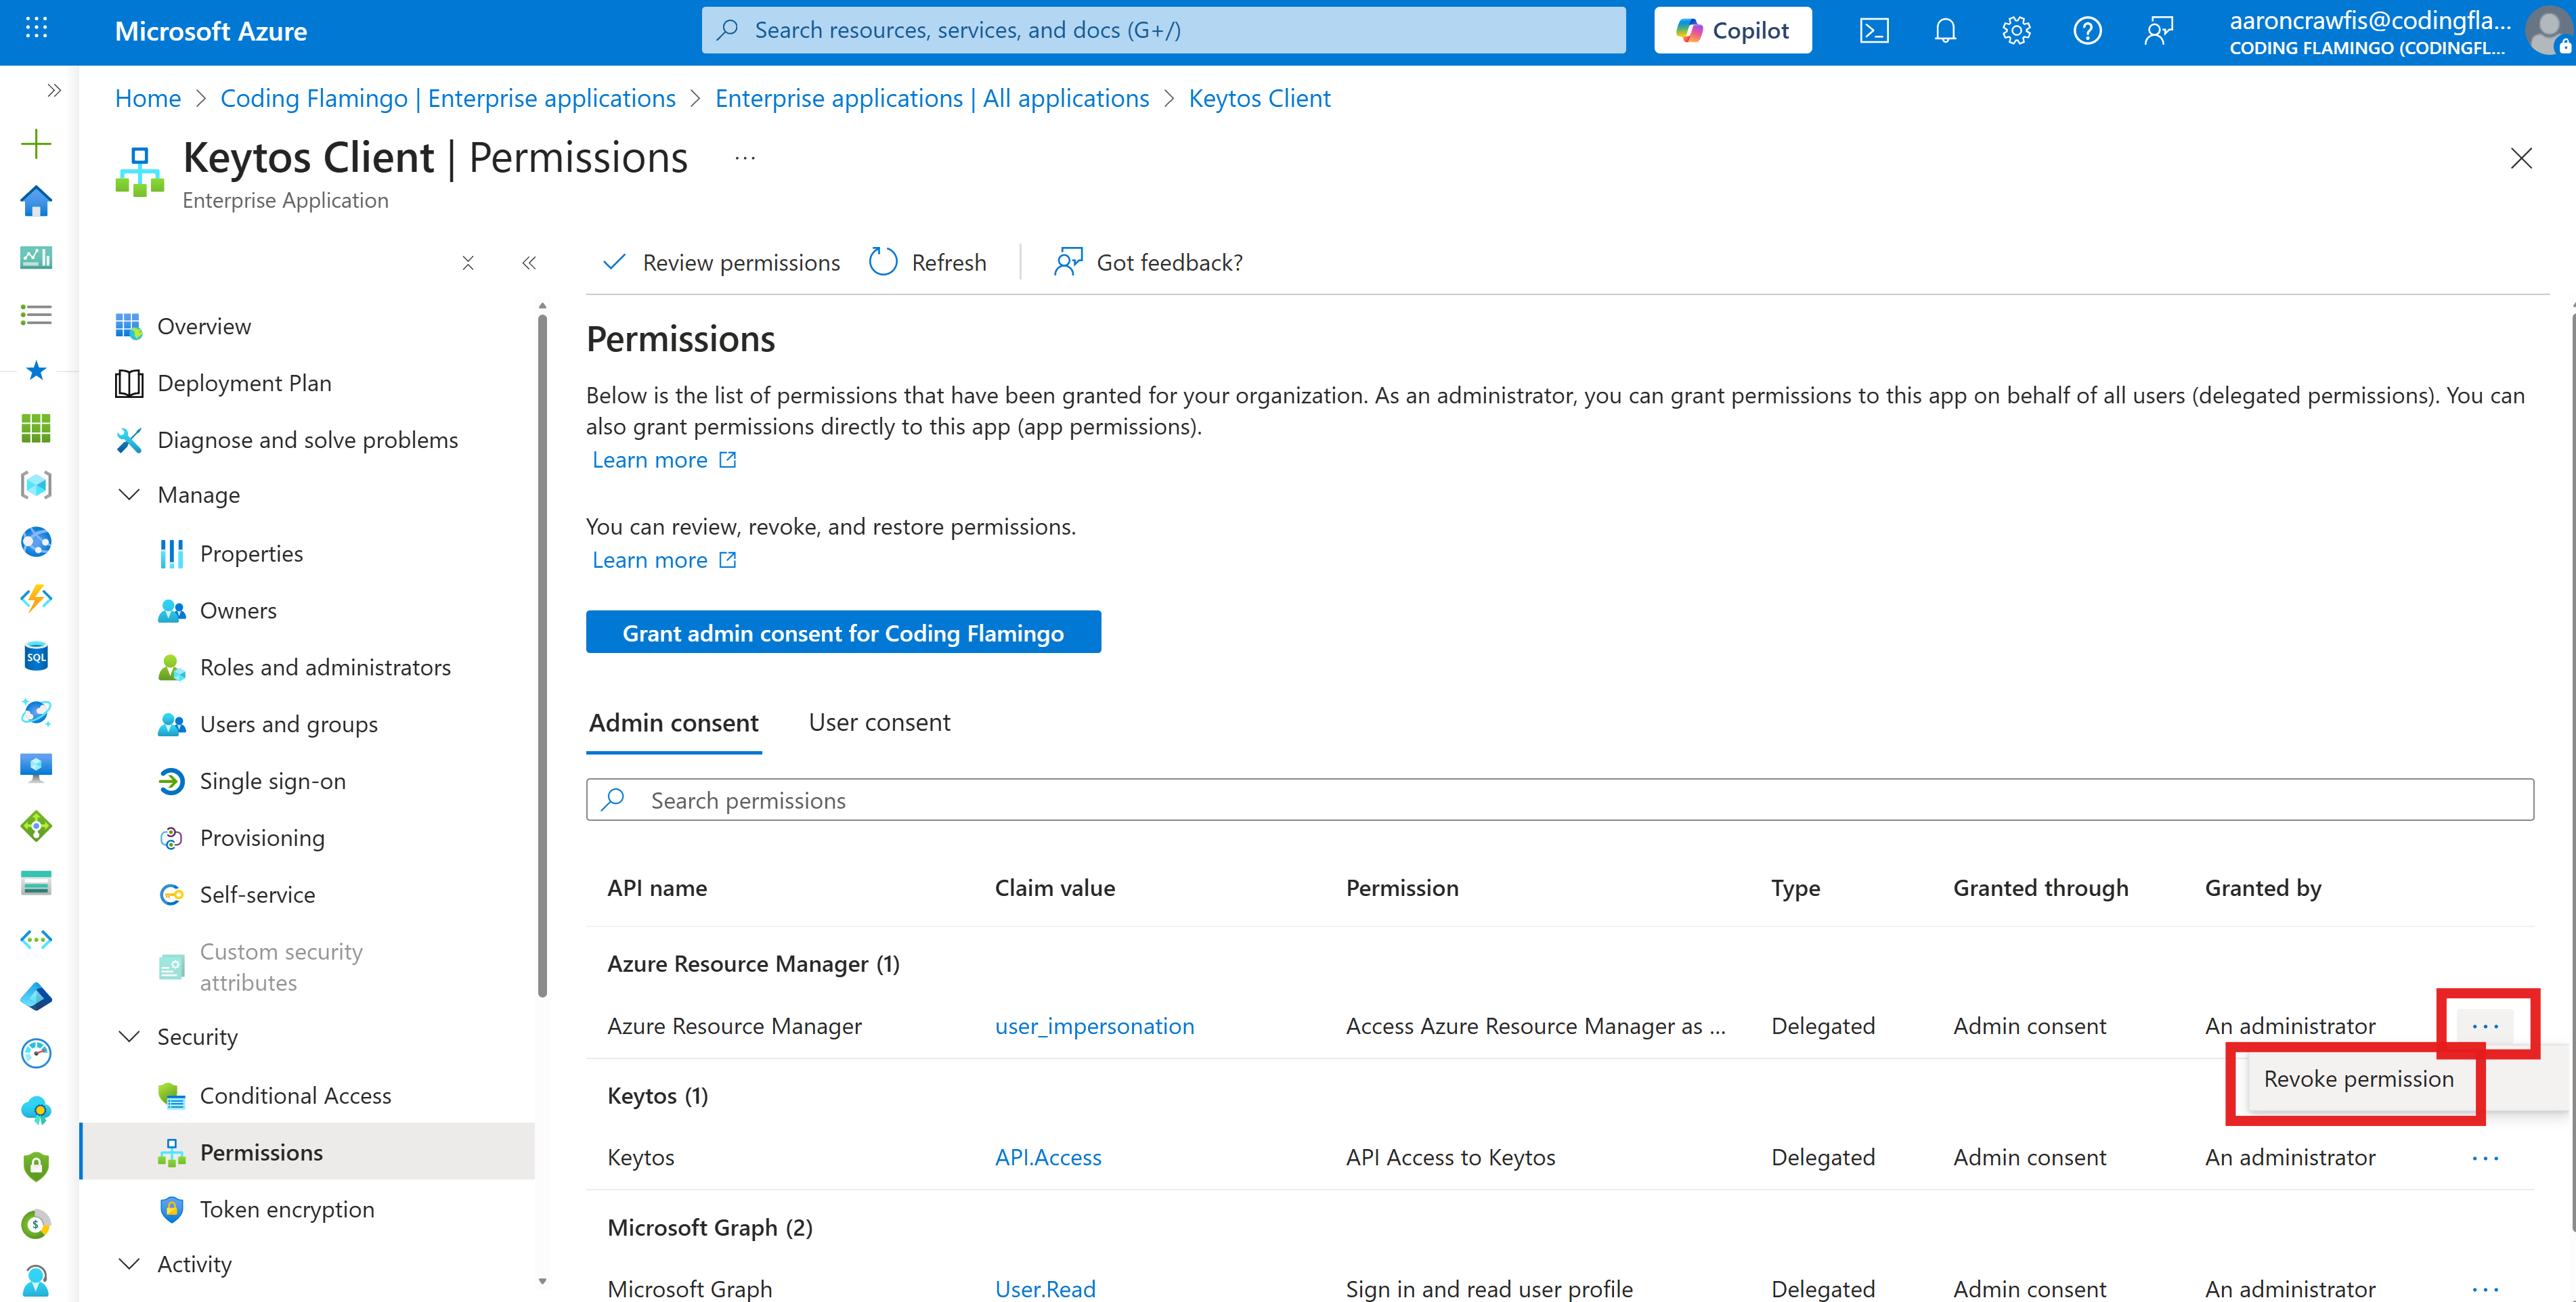Select Revoke permission from the context menu
This screenshot has height=1302, width=2576.
pyautogui.click(x=2358, y=1079)
